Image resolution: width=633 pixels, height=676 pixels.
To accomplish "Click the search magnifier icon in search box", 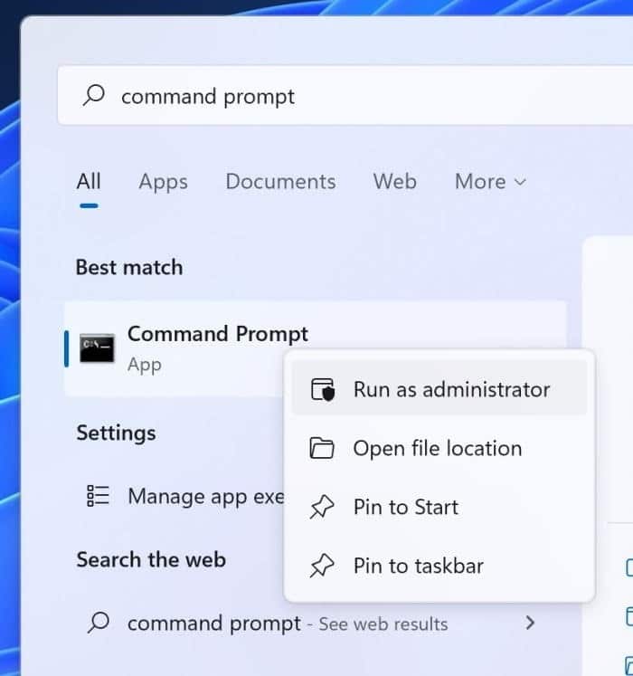I will pyautogui.click(x=94, y=95).
